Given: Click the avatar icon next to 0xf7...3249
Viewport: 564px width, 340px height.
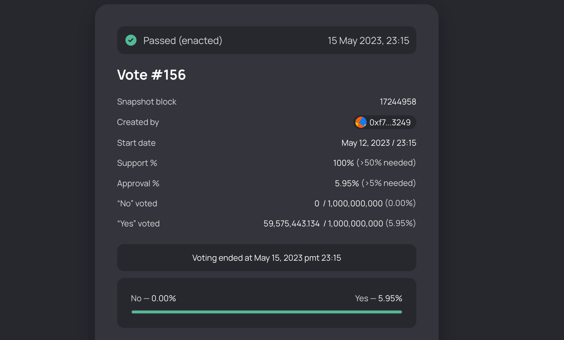Looking at the screenshot, I should pyautogui.click(x=361, y=122).
